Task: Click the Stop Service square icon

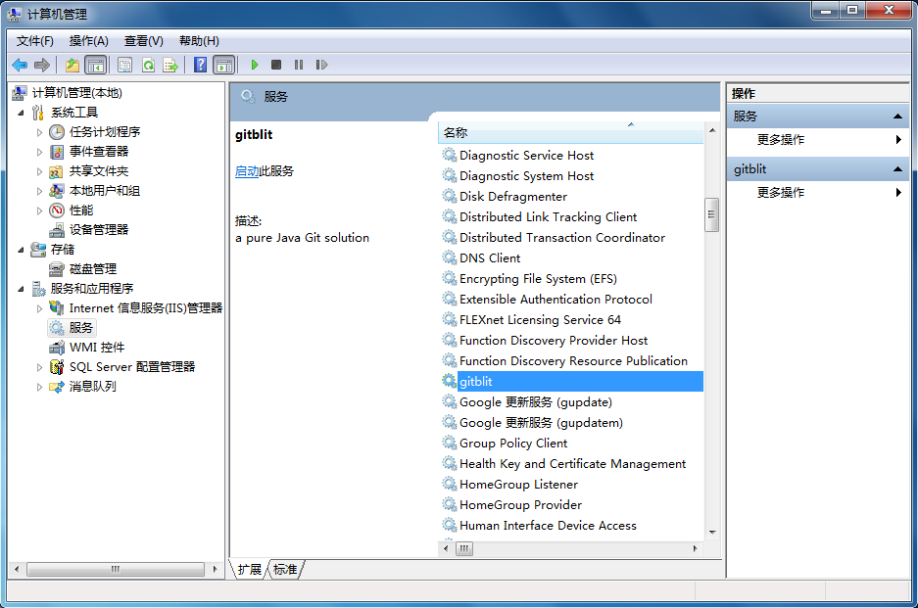Action: [x=276, y=65]
